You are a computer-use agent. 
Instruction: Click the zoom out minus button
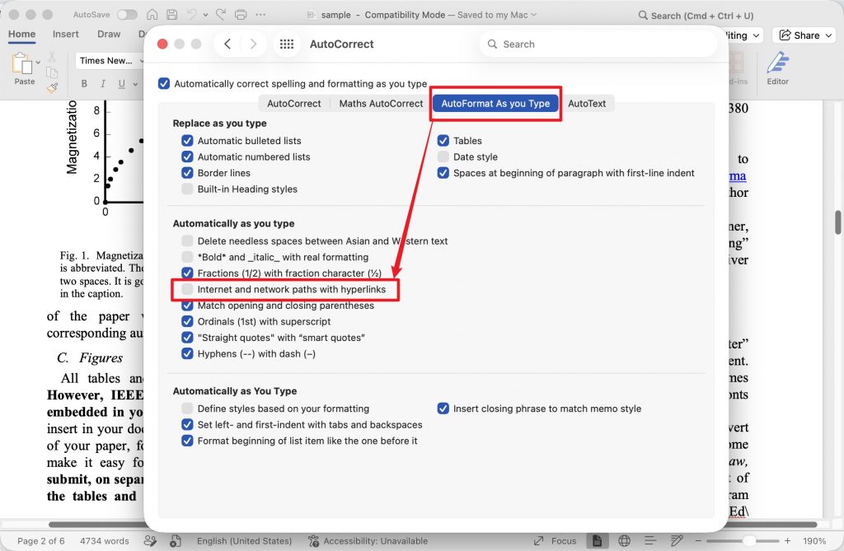(x=698, y=541)
